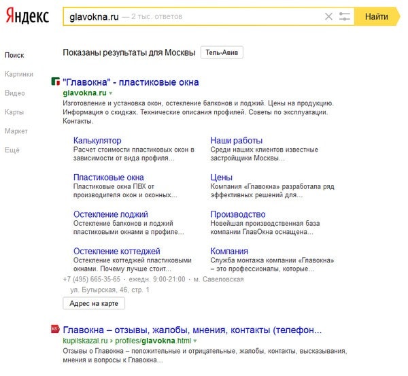Expand dropdown arrow next to glavokna.html
408x376 pixels.
[x=195, y=341]
